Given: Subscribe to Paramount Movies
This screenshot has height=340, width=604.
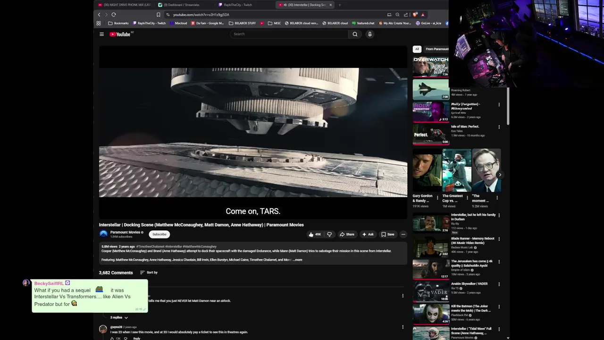Looking at the screenshot, I should 159,234.
